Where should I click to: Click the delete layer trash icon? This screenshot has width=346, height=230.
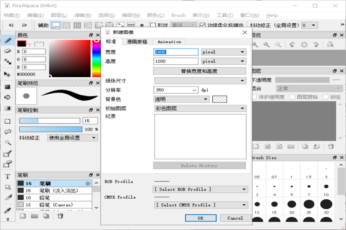tap(331, 146)
